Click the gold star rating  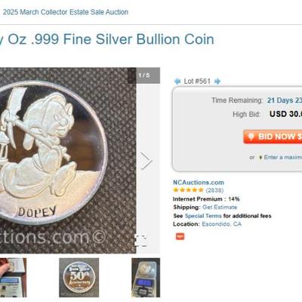[188, 190]
